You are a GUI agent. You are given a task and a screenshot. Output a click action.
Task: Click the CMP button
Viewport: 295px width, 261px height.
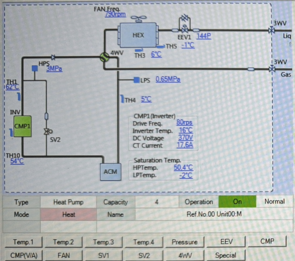point(267,241)
